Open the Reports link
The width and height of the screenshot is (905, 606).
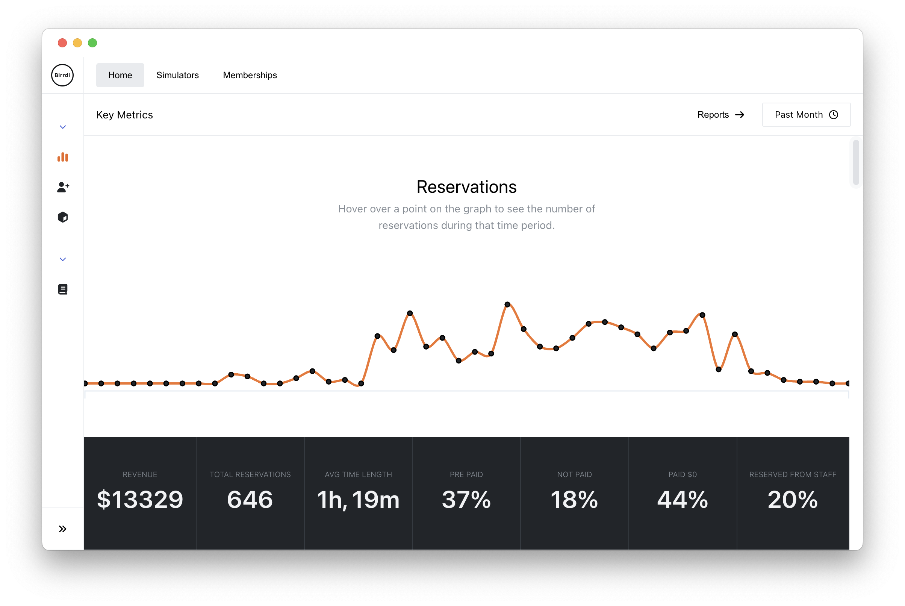click(713, 115)
